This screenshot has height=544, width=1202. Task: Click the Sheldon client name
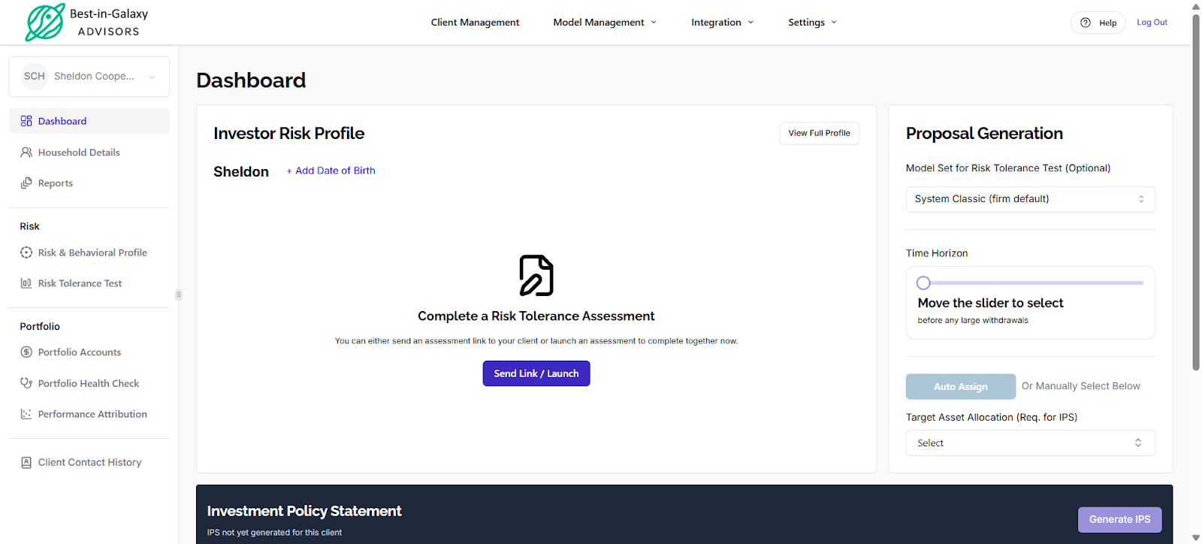(x=241, y=172)
